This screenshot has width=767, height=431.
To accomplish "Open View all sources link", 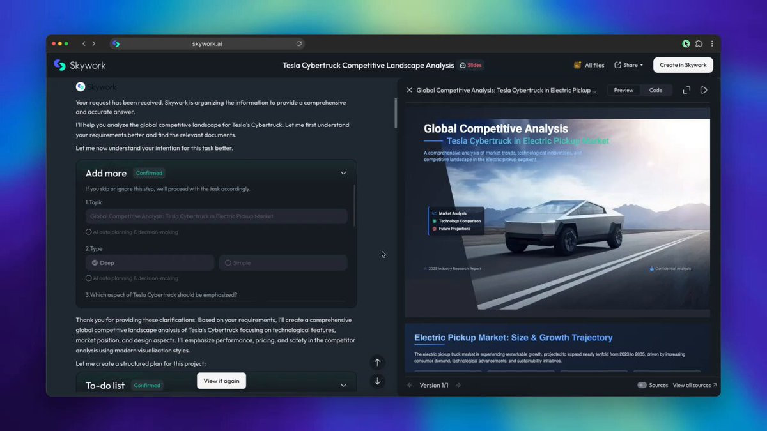I will point(695,385).
